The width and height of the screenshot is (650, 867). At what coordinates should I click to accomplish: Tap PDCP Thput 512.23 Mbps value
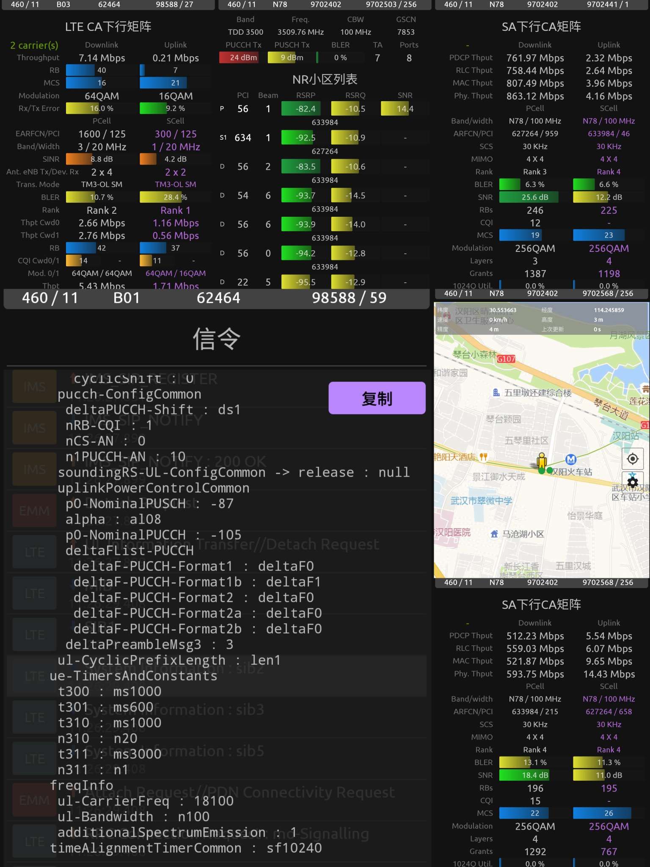[x=535, y=636]
